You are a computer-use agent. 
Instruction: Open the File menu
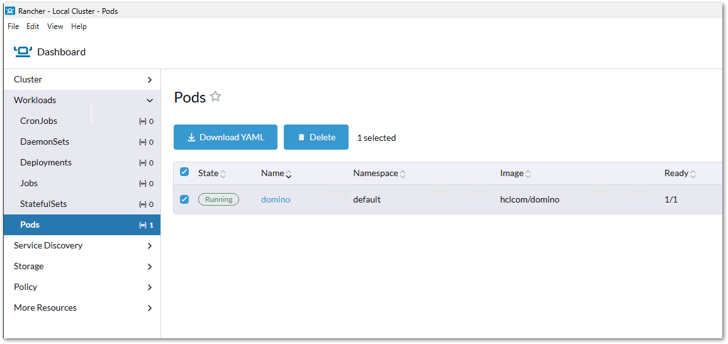(x=13, y=26)
